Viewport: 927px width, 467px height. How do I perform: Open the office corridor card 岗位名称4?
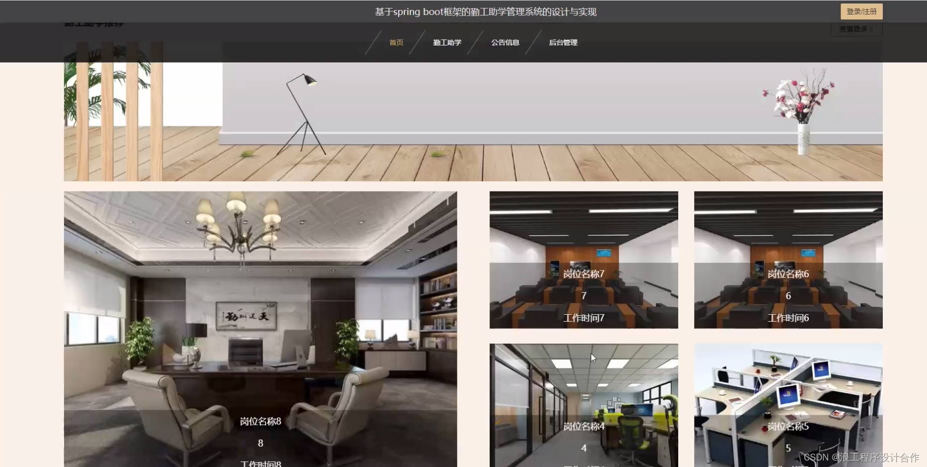583,405
